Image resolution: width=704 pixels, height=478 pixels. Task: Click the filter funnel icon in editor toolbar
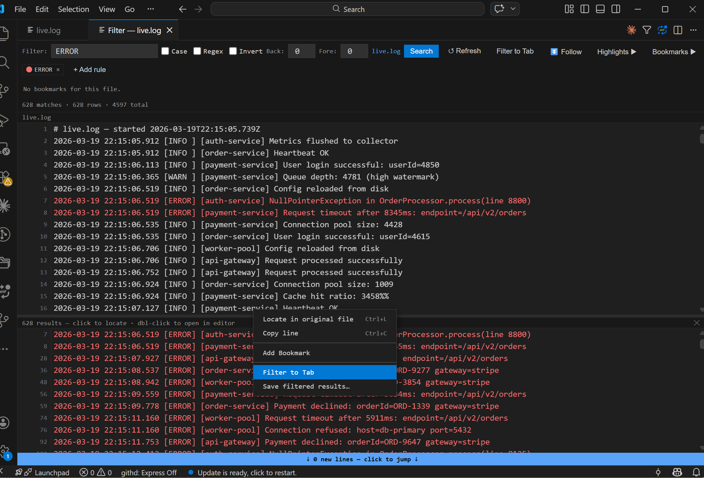(x=647, y=30)
